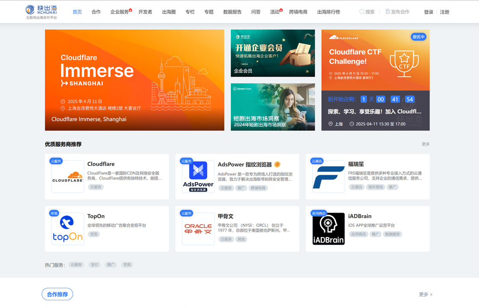Viewport: 479px width, 308px height.
Task: Click the iADBrain description iOS APP全球推广运营平台
Action: [x=372, y=225]
